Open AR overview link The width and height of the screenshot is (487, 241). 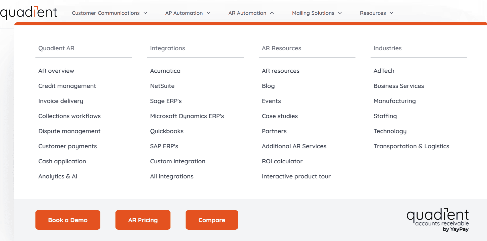tap(56, 71)
